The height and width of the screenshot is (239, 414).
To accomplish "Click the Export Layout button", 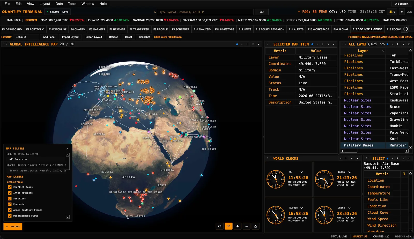I will point(94,37).
